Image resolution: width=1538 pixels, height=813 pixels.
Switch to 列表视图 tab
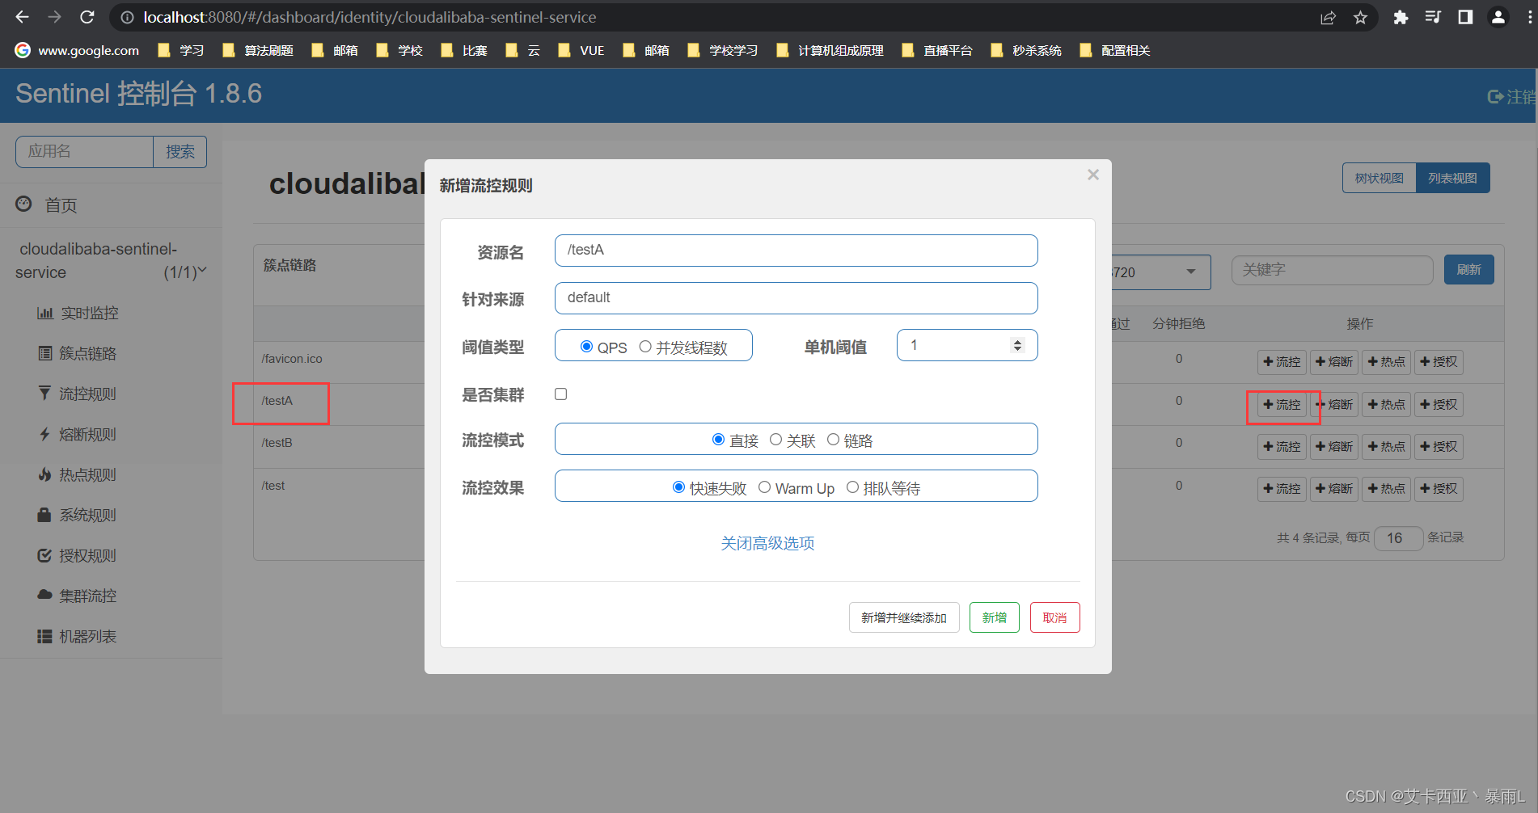1452,178
